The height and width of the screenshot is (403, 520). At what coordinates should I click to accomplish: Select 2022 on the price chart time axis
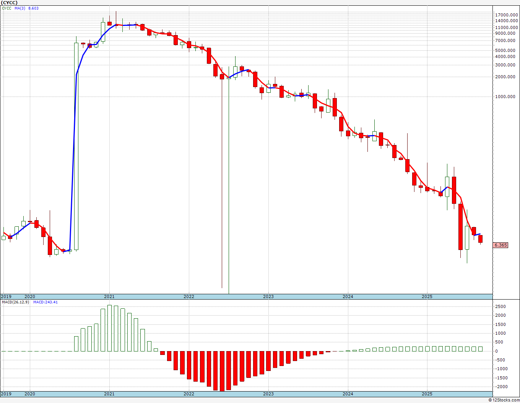(x=189, y=297)
